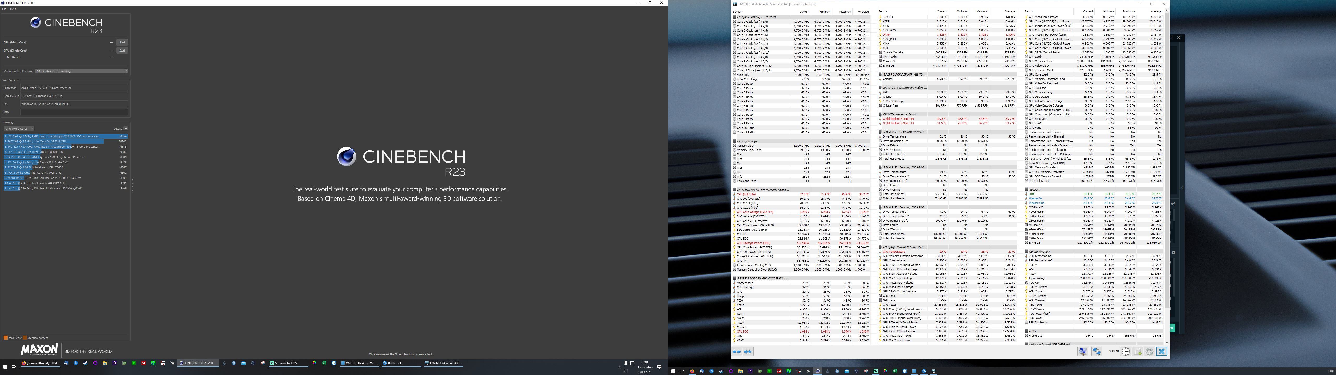The image size is (1336, 375).
Task: Open the green Z icon on left taskbar
Action: point(134,363)
